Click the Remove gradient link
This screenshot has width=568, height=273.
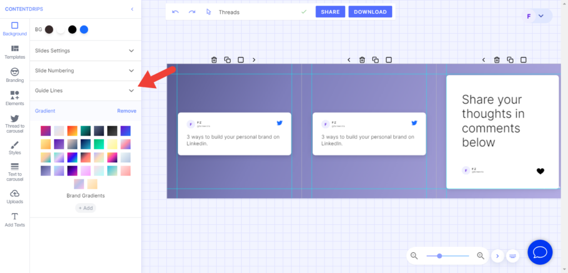tap(126, 111)
